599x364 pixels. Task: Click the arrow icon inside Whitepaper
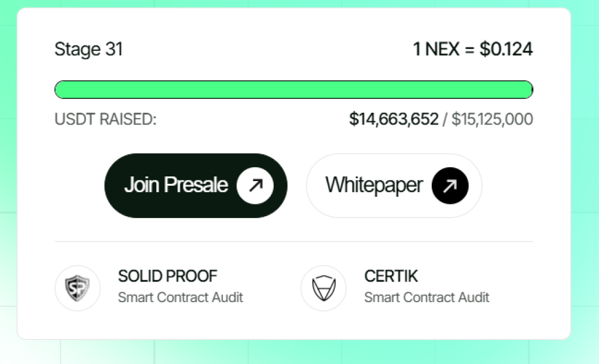click(449, 185)
